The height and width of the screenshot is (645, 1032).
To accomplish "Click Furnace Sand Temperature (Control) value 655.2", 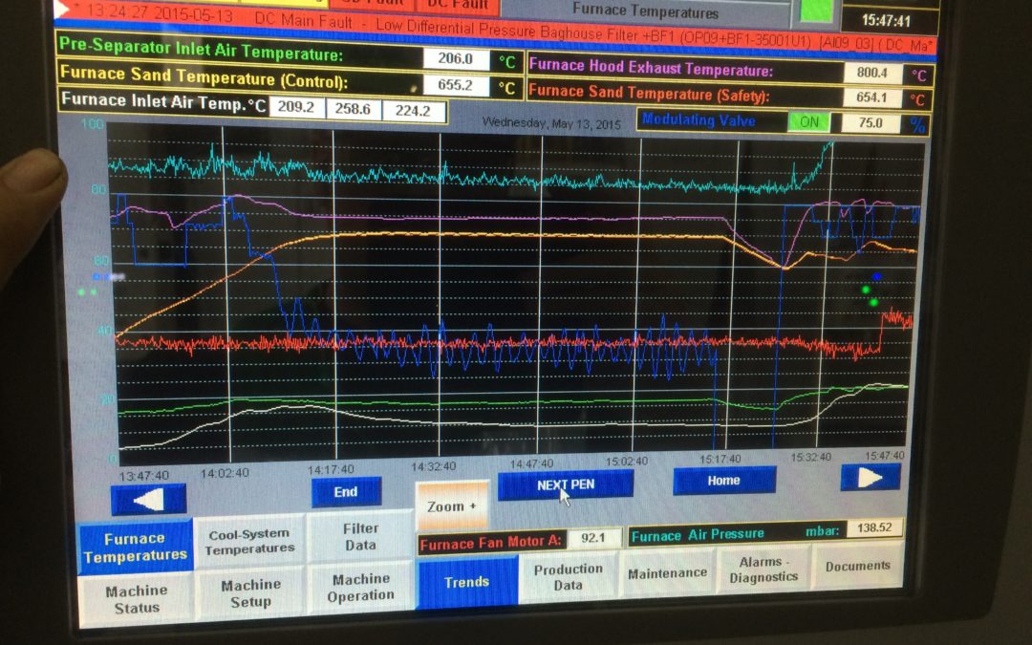I will click(x=456, y=85).
